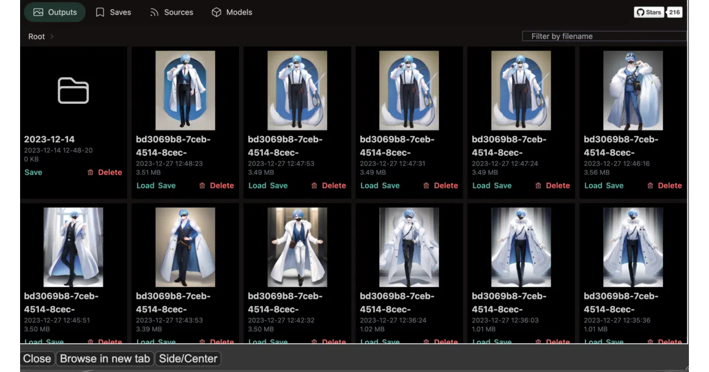This screenshot has height=372, width=709.
Task: Click the trash icon on the 12:48:23 image
Action: 202,185
